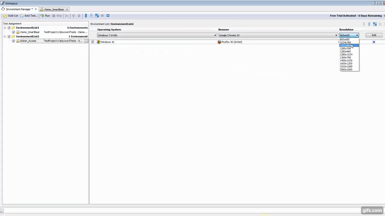
Task: Switch to the Demo_SmartBear tab
Action: (54, 9)
